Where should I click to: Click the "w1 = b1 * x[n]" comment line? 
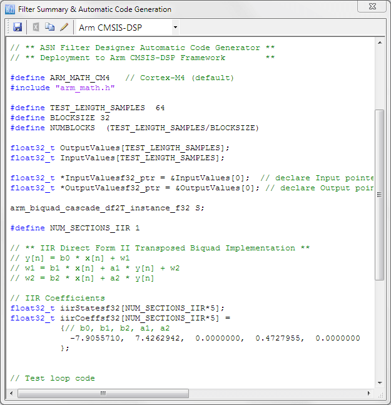pyautogui.click(x=95, y=268)
